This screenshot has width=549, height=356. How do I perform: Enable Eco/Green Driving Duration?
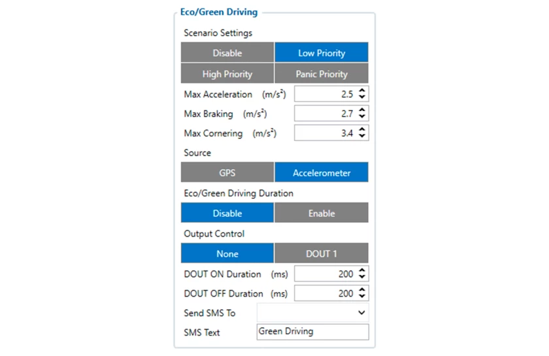point(322,213)
